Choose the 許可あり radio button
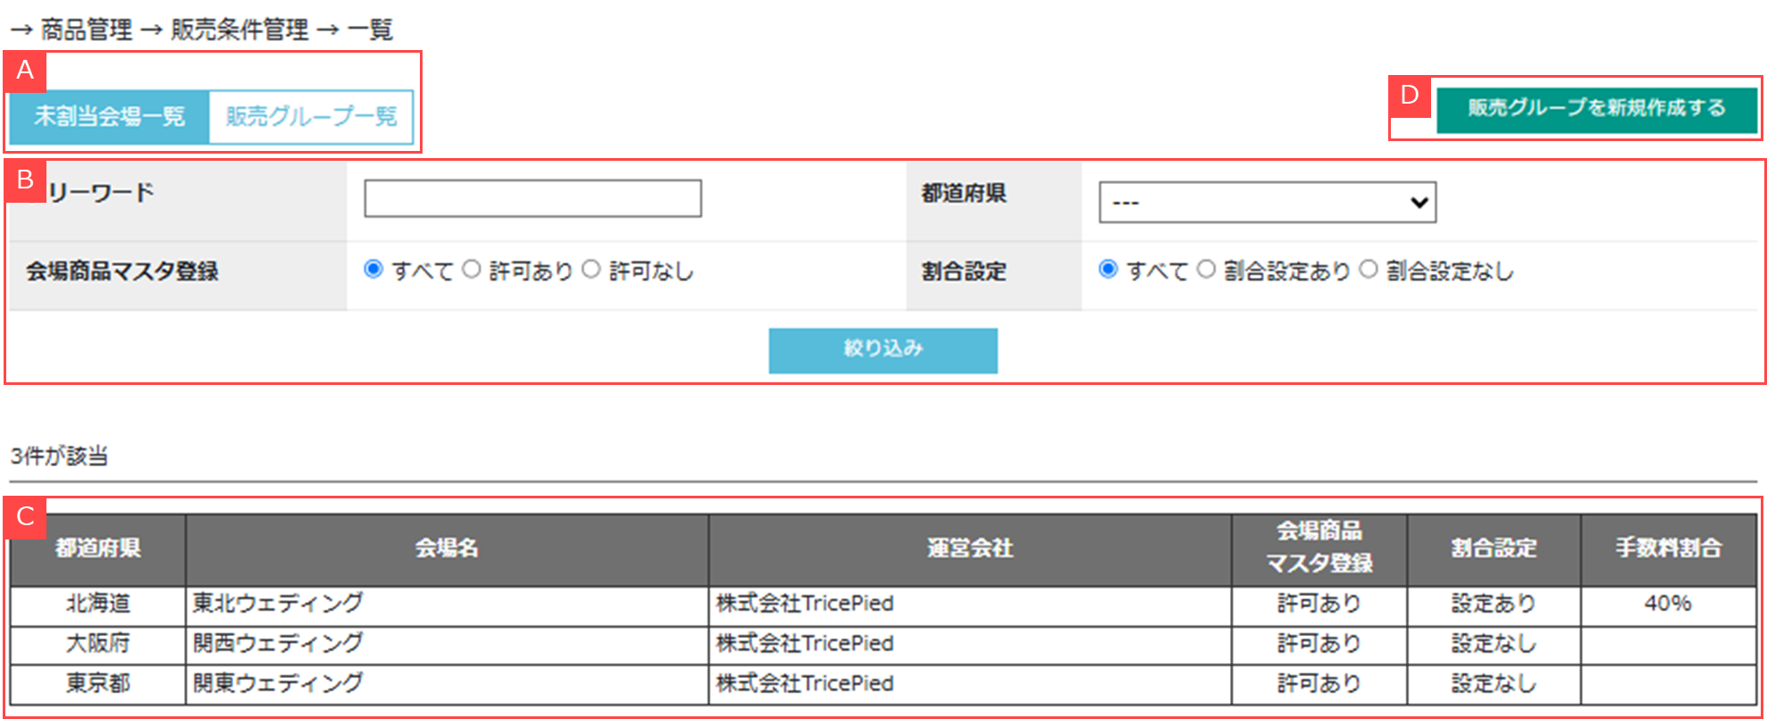Screen dimensions: 1767x719 [472, 270]
